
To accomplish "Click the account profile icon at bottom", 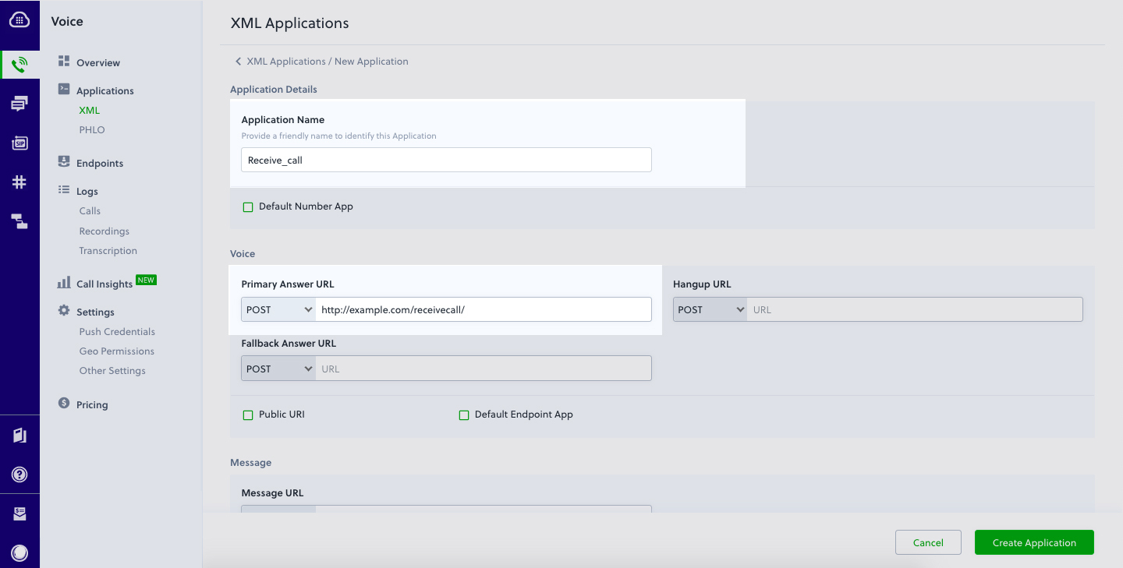I will click(19, 552).
